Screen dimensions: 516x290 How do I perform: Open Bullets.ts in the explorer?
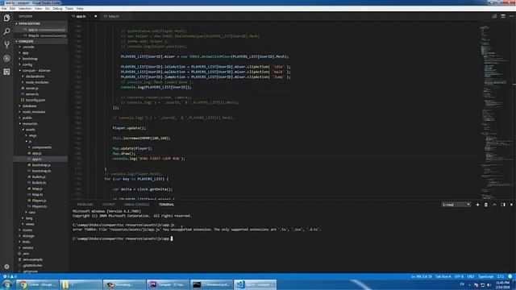pyautogui.click(x=40, y=183)
